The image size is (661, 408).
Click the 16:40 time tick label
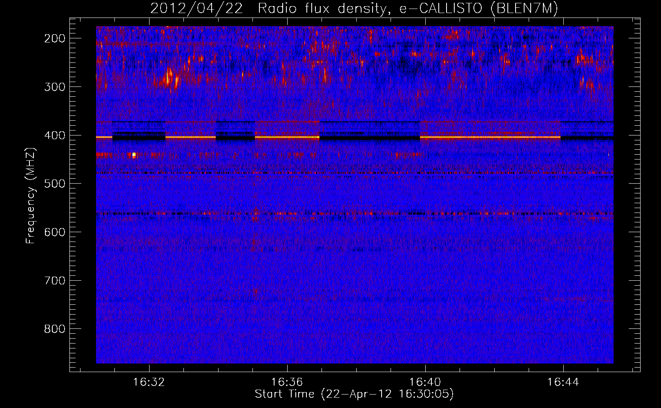click(x=425, y=382)
